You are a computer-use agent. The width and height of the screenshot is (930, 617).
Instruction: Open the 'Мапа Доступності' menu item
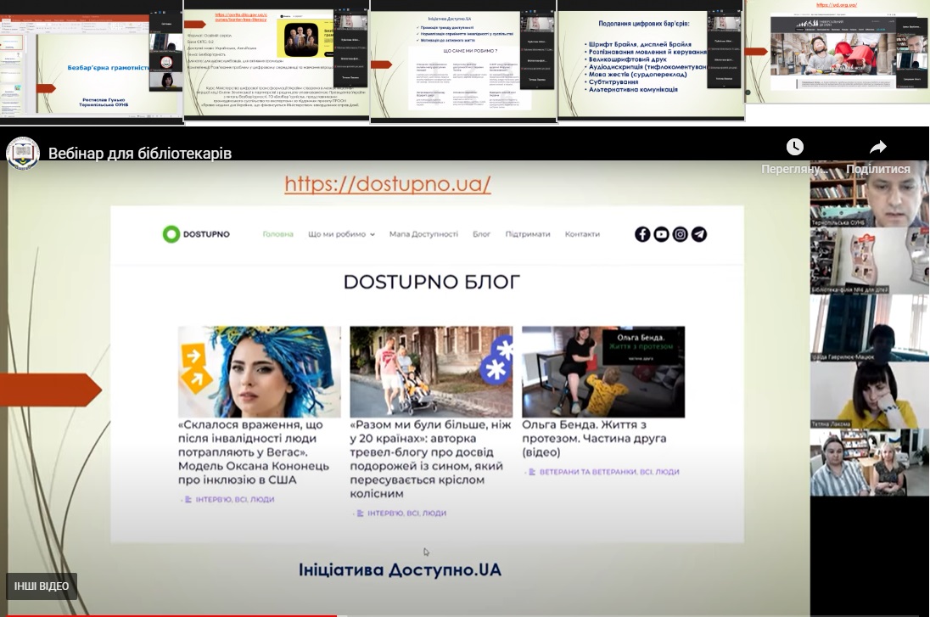[x=423, y=234]
